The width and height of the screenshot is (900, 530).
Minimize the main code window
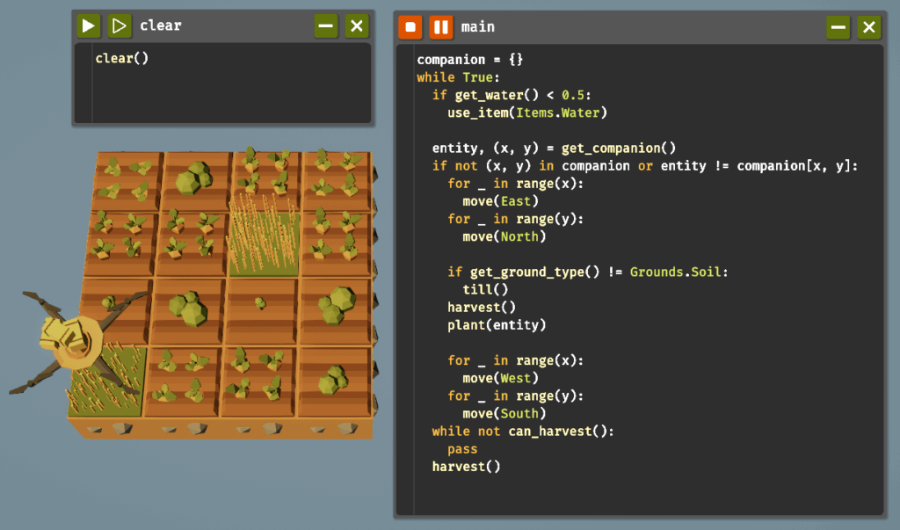(838, 27)
